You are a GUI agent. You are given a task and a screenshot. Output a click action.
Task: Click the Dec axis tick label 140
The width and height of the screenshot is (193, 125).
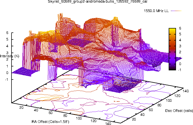186,91
